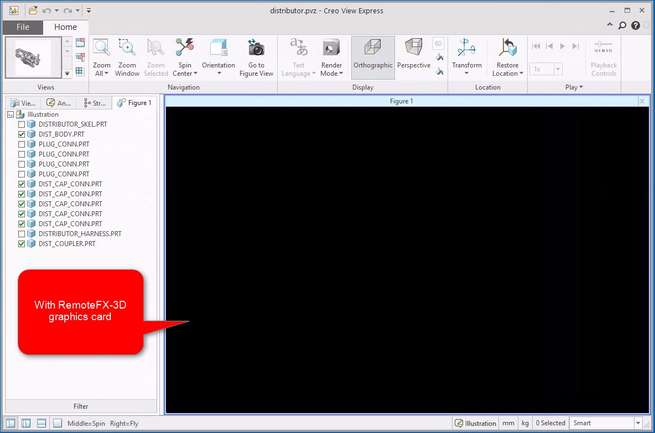Screen dimensions: 655x433
Task: Click horizontal split layout icon in status bar
Action: click(41, 423)
